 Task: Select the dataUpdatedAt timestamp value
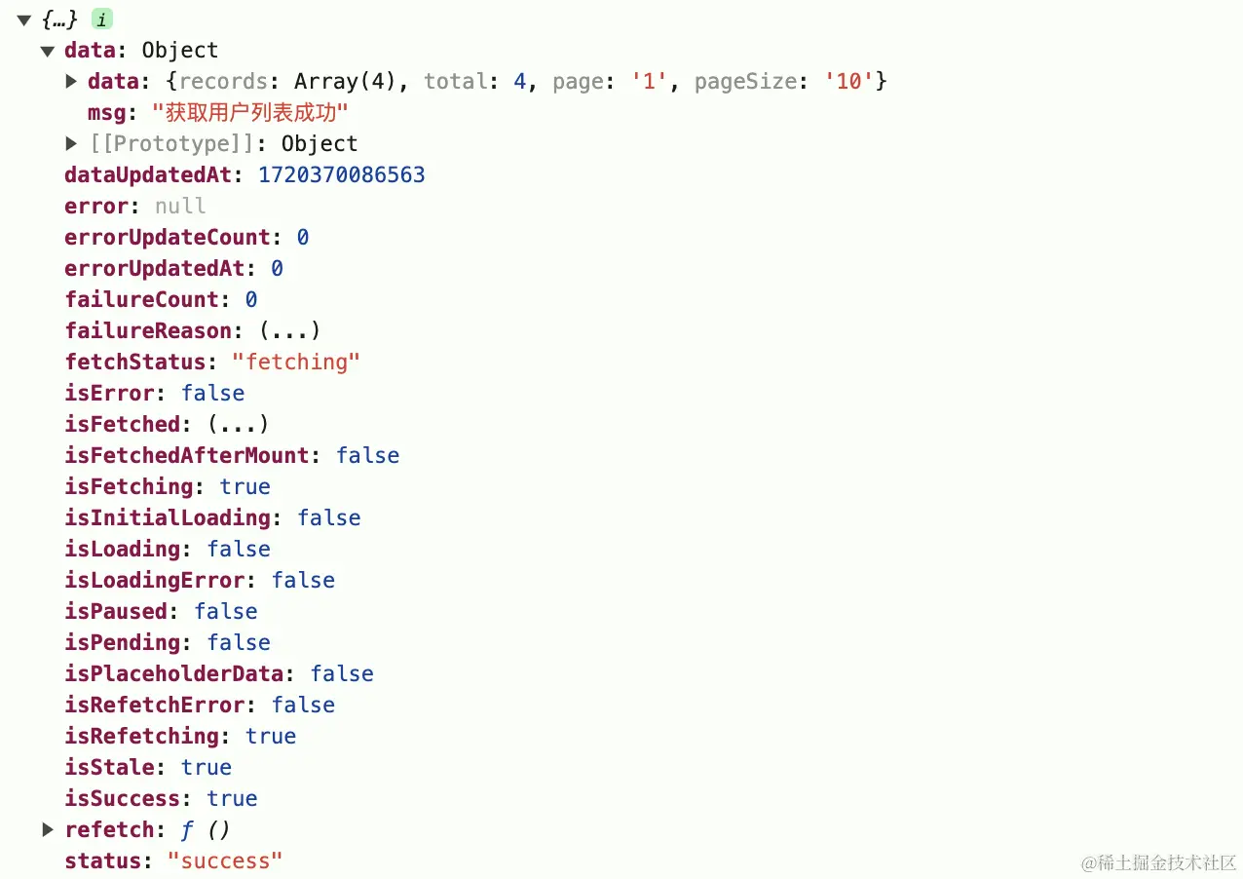(341, 174)
